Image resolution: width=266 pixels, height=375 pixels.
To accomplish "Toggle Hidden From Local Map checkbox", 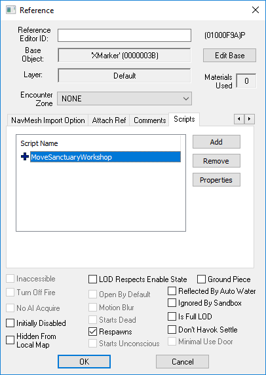I will [x=10, y=340].
